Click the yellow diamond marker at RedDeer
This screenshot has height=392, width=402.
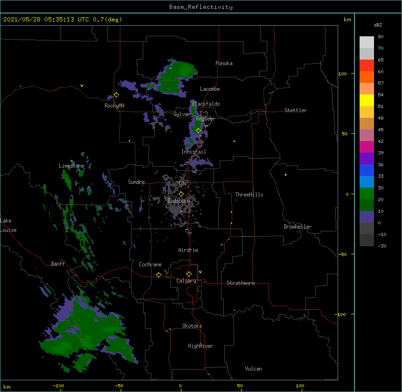point(198,131)
